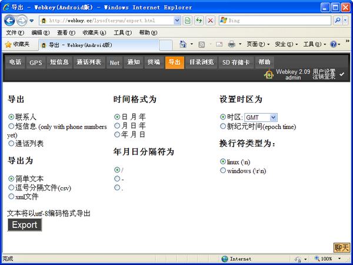Open the Home page icon
Screen dimensions: 353x265
(183, 44)
